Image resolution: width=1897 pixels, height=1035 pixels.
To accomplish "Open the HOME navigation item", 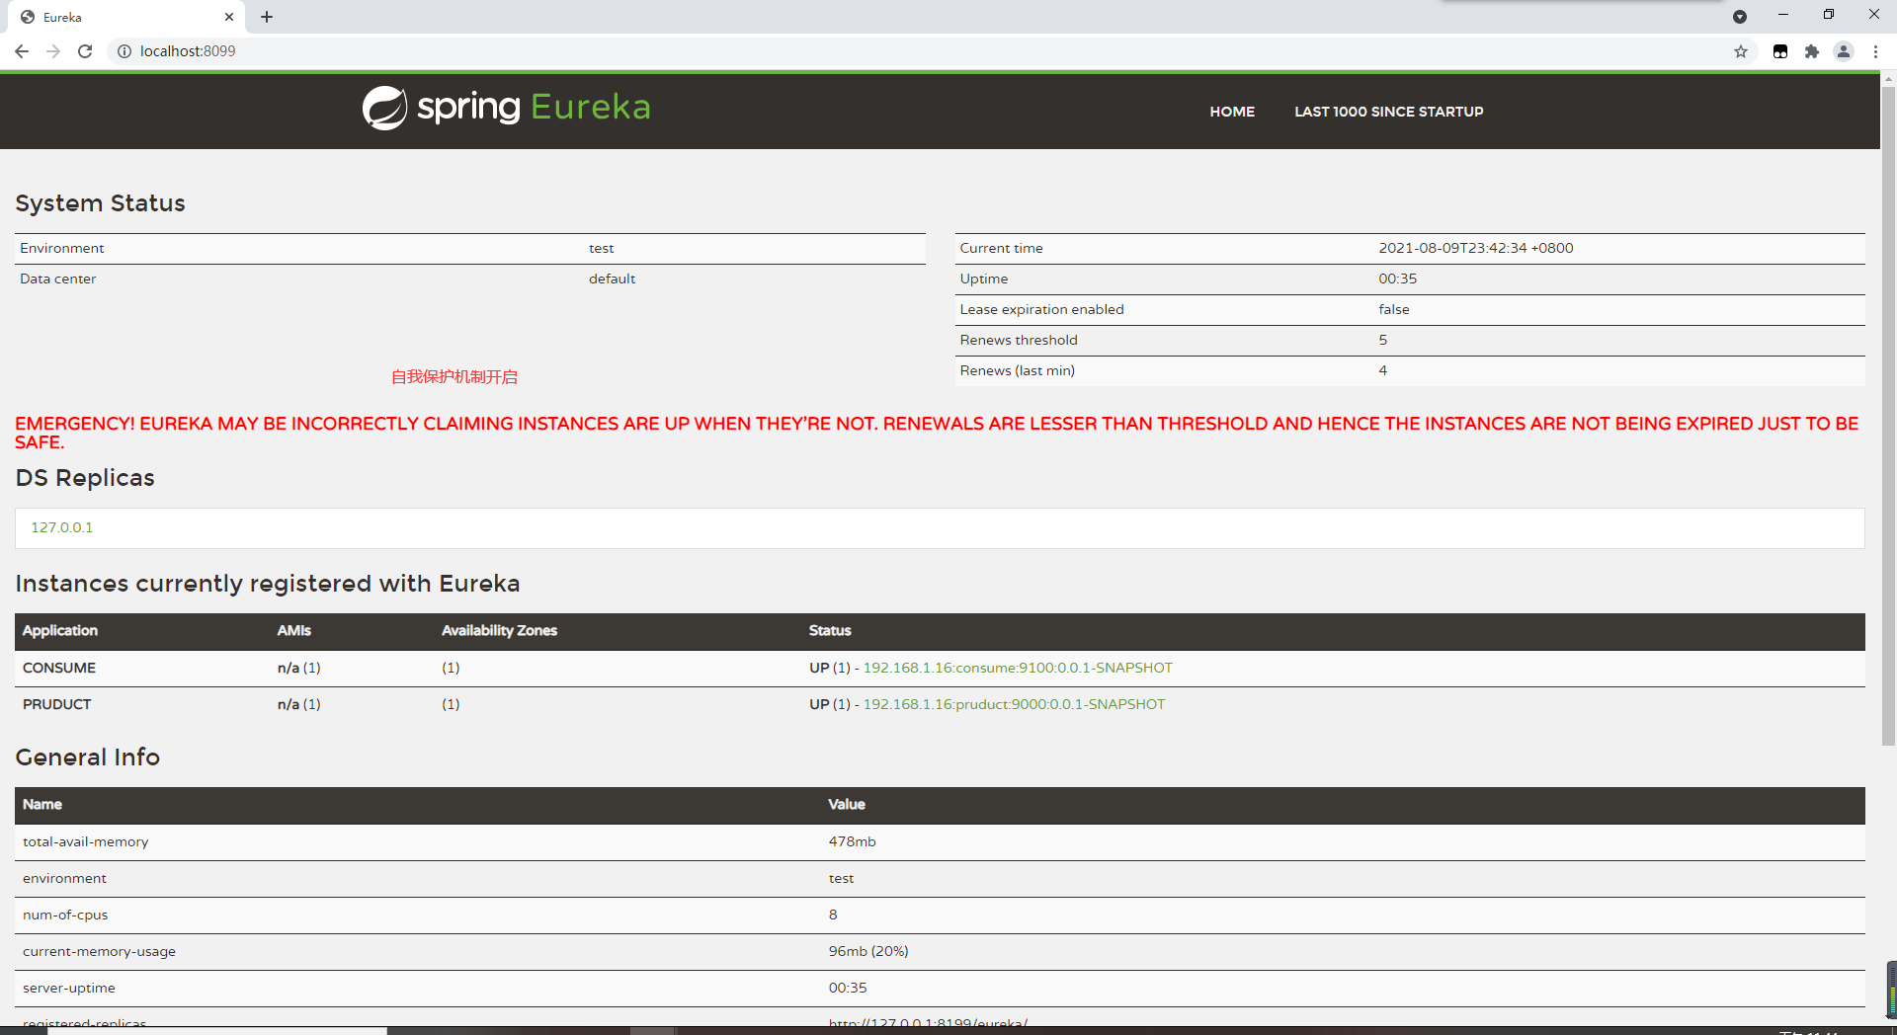I will 1232,112.
